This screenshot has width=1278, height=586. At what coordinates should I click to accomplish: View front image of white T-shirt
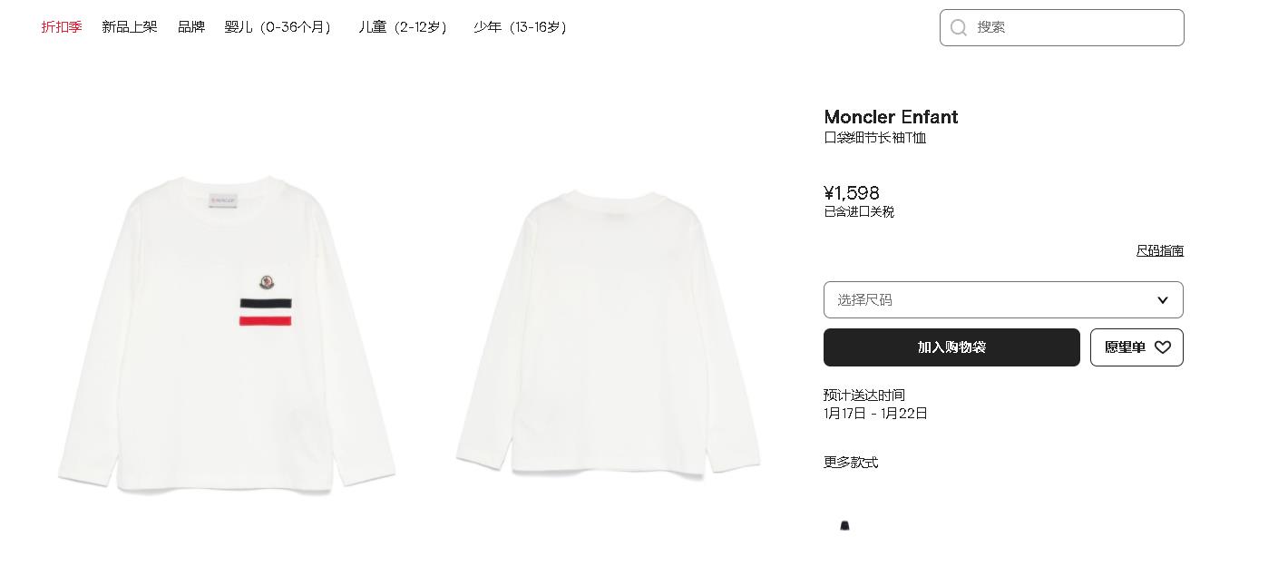[227, 336]
